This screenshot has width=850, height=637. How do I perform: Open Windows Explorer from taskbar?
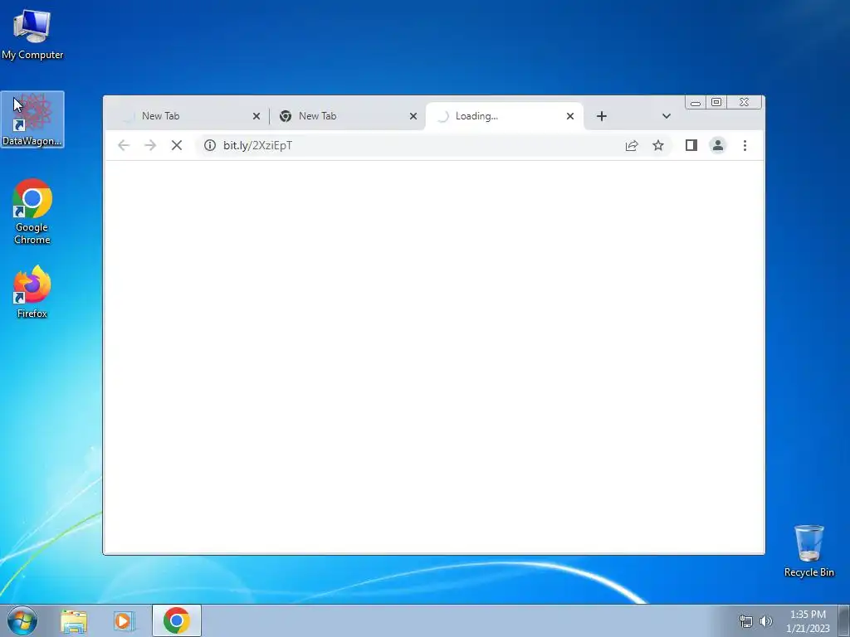pyautogui.click(x=74, y=620)
